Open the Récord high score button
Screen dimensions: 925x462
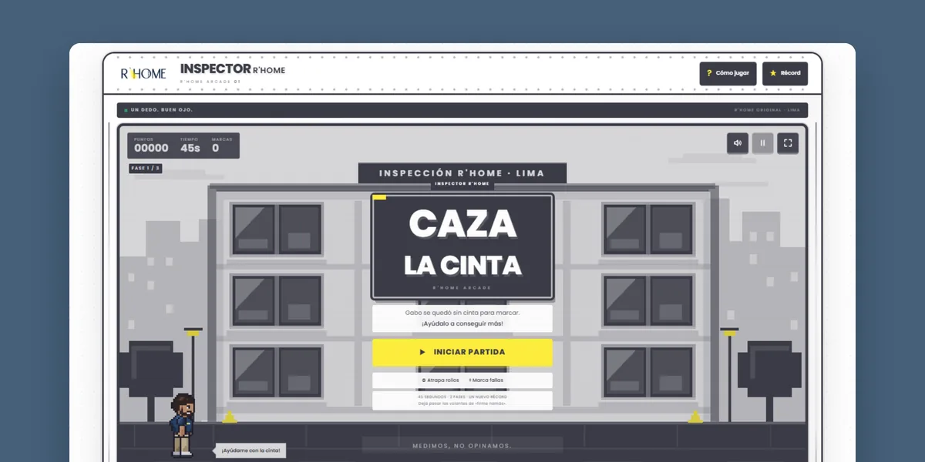(x=785, y=73)
